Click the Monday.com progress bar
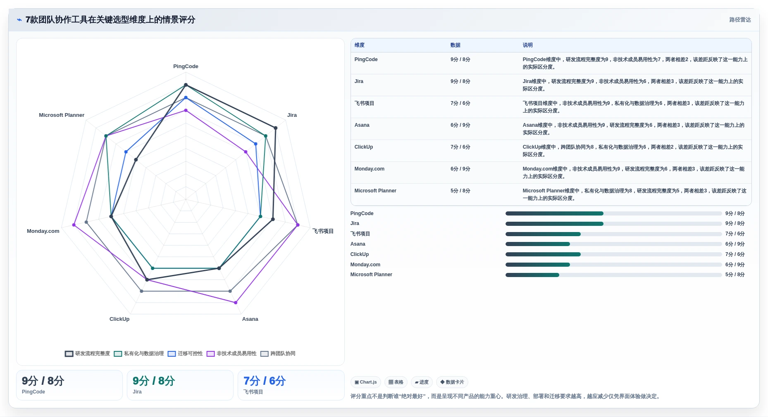The width and height of the screenshot is (768, 417). click(613, 265)
